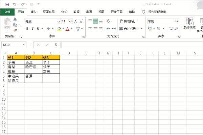Increase indent
Screen dimensions: 203x135
click(114, 29)
